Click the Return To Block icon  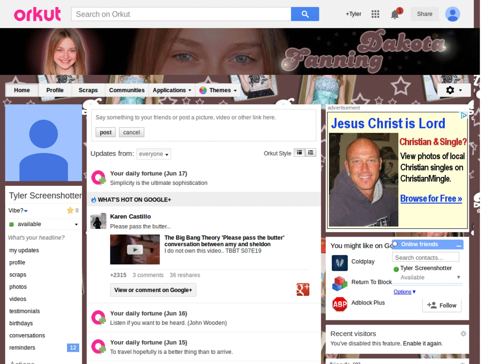pos(339,283)
